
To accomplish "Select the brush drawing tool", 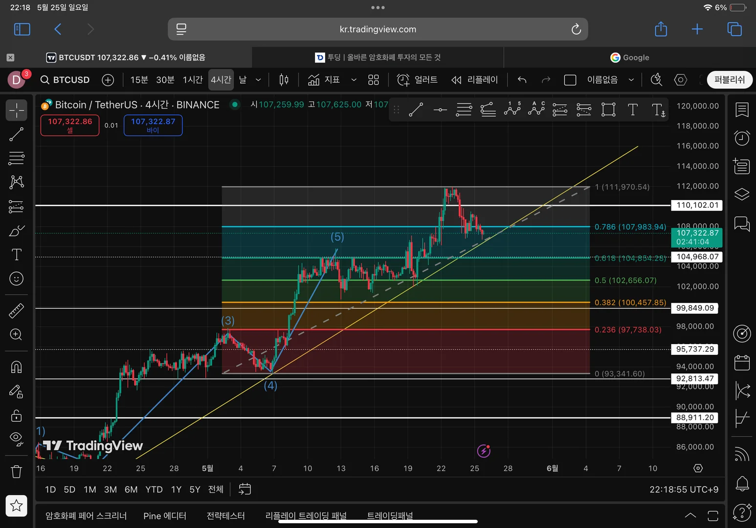I will point(16,230).
